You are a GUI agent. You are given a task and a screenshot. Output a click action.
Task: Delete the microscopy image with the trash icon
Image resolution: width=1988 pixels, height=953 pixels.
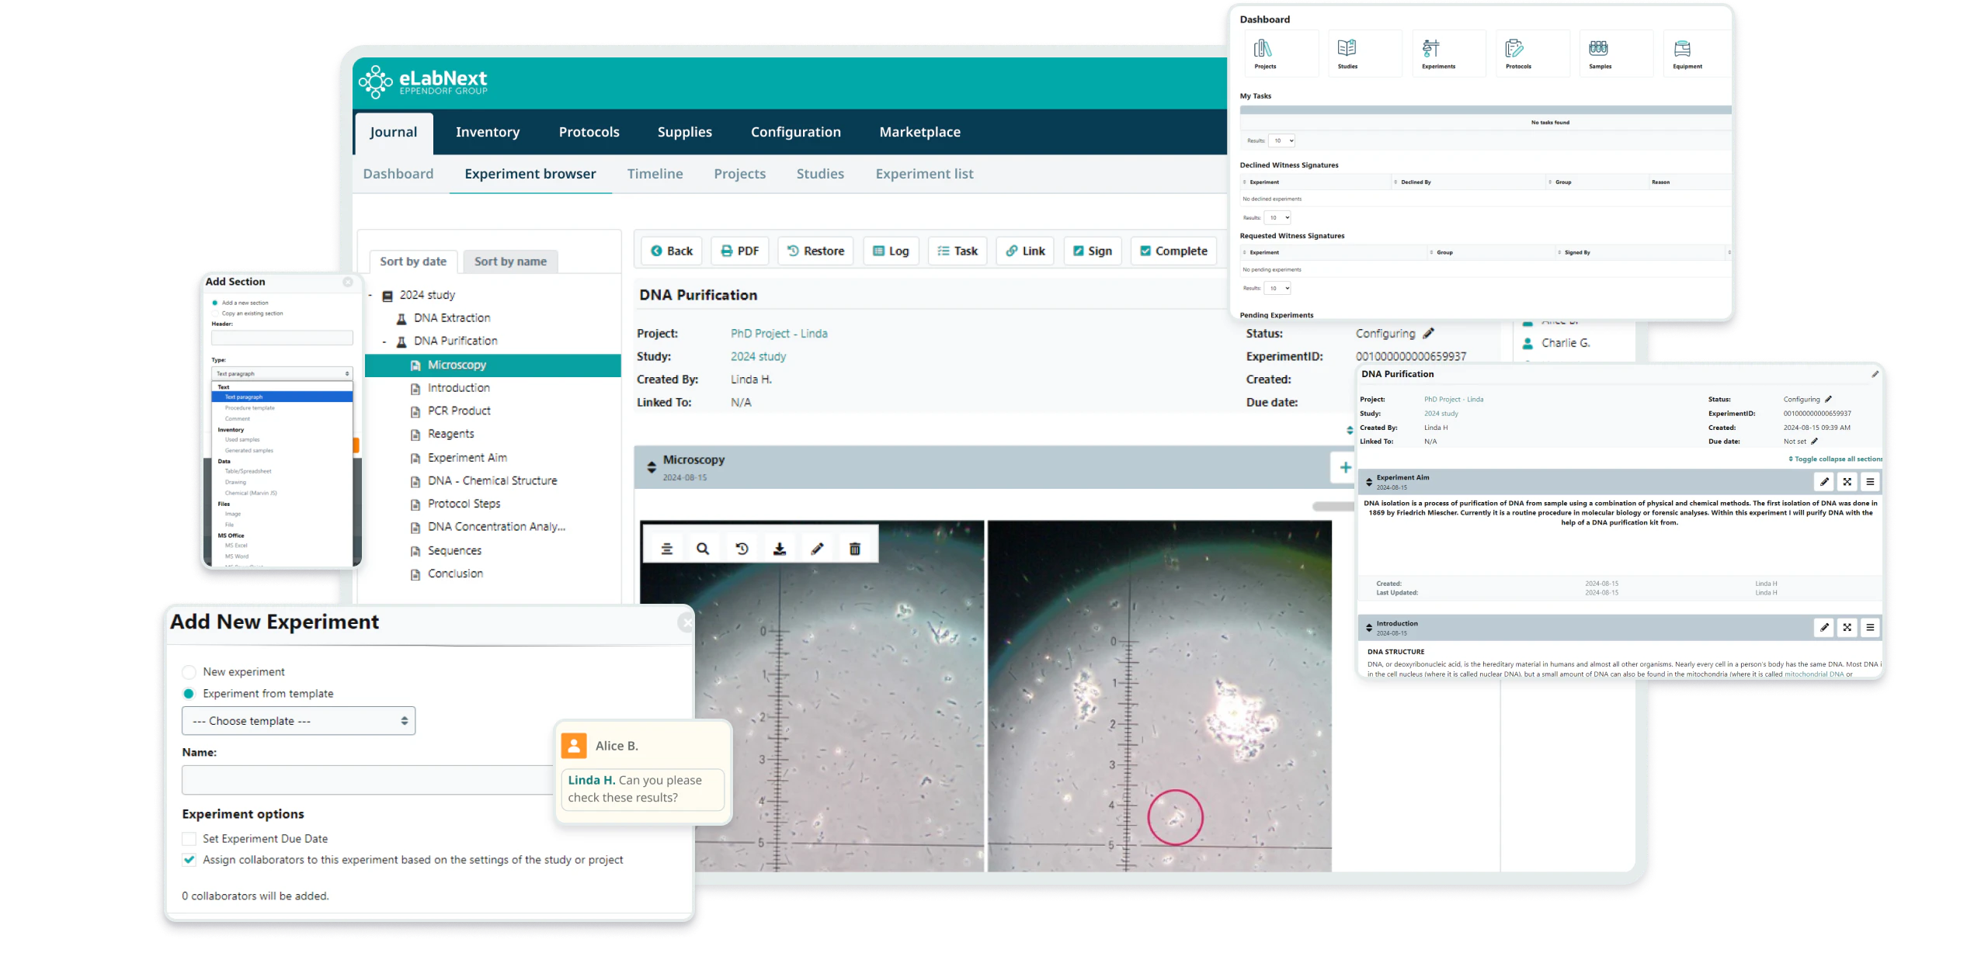click(x=853, y=547)
